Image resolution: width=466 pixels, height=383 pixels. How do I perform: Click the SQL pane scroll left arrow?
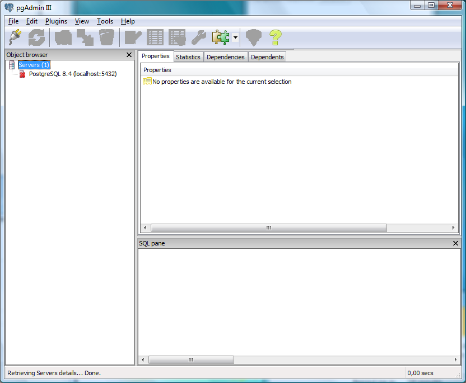click(x=143, y=360)
